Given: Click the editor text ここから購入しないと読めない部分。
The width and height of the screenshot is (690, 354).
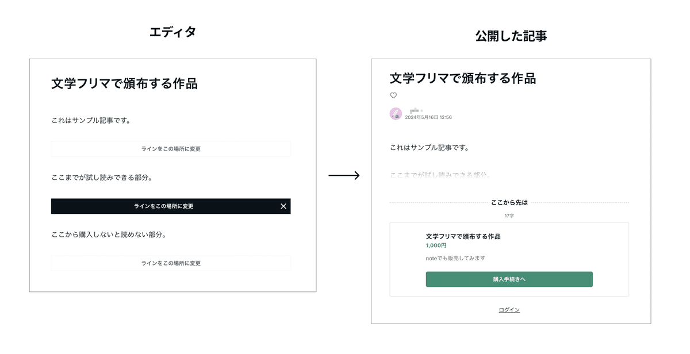Looking at the screenshot, I should point(109,234).
